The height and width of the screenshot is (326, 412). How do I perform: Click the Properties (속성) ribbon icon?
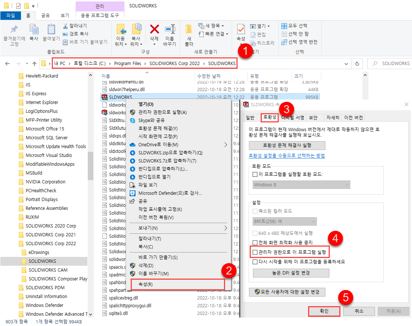click(x=241, y=29)
